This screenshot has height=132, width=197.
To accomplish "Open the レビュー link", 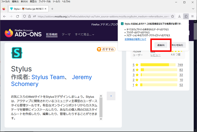I will coord(156,55).
